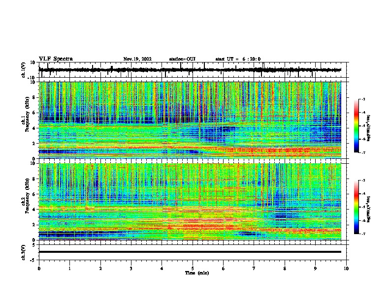This screenshot has width=390, height=301.
Task: Click the ch.1 spectrogram color bar
Action: 356,126
